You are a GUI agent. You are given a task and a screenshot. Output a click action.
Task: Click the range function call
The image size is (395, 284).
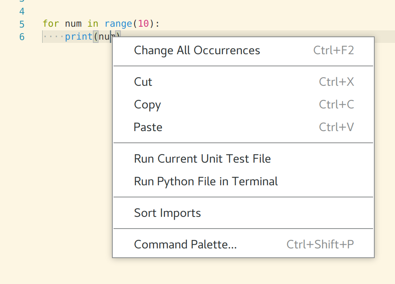[x=118, y=24]
